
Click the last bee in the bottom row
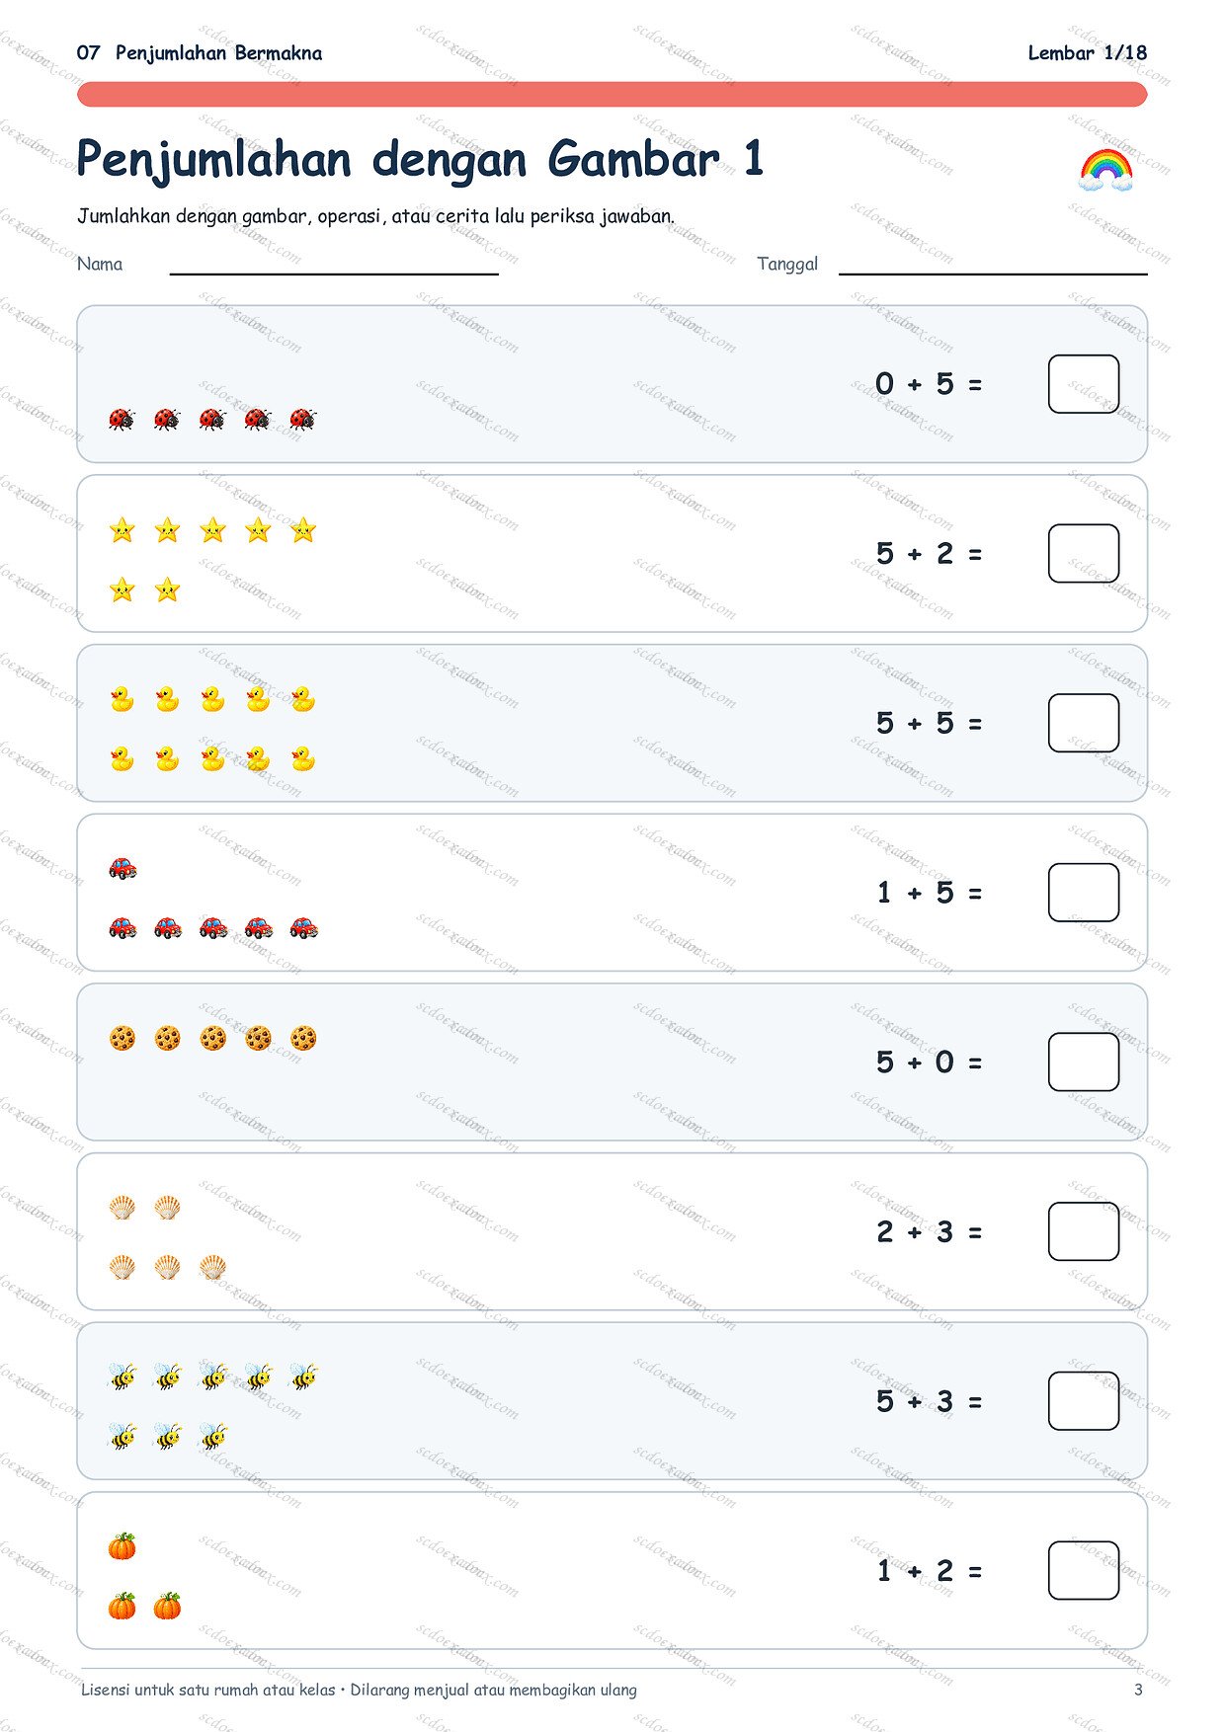pos(213,1436)
